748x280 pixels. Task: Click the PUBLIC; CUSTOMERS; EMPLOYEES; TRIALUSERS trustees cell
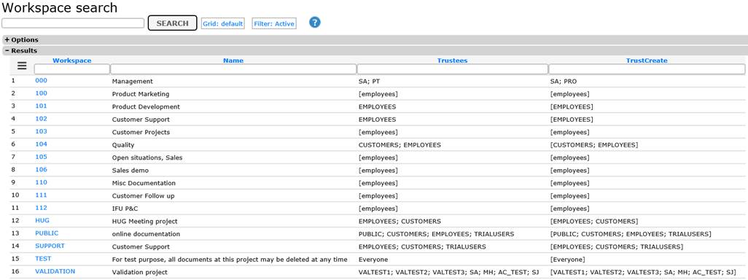[437, 234]
